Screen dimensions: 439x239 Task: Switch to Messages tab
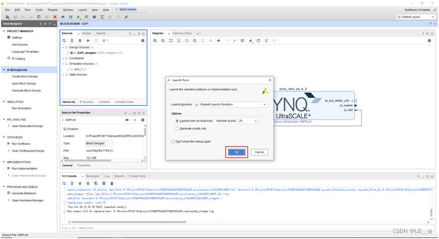[92, 176]
